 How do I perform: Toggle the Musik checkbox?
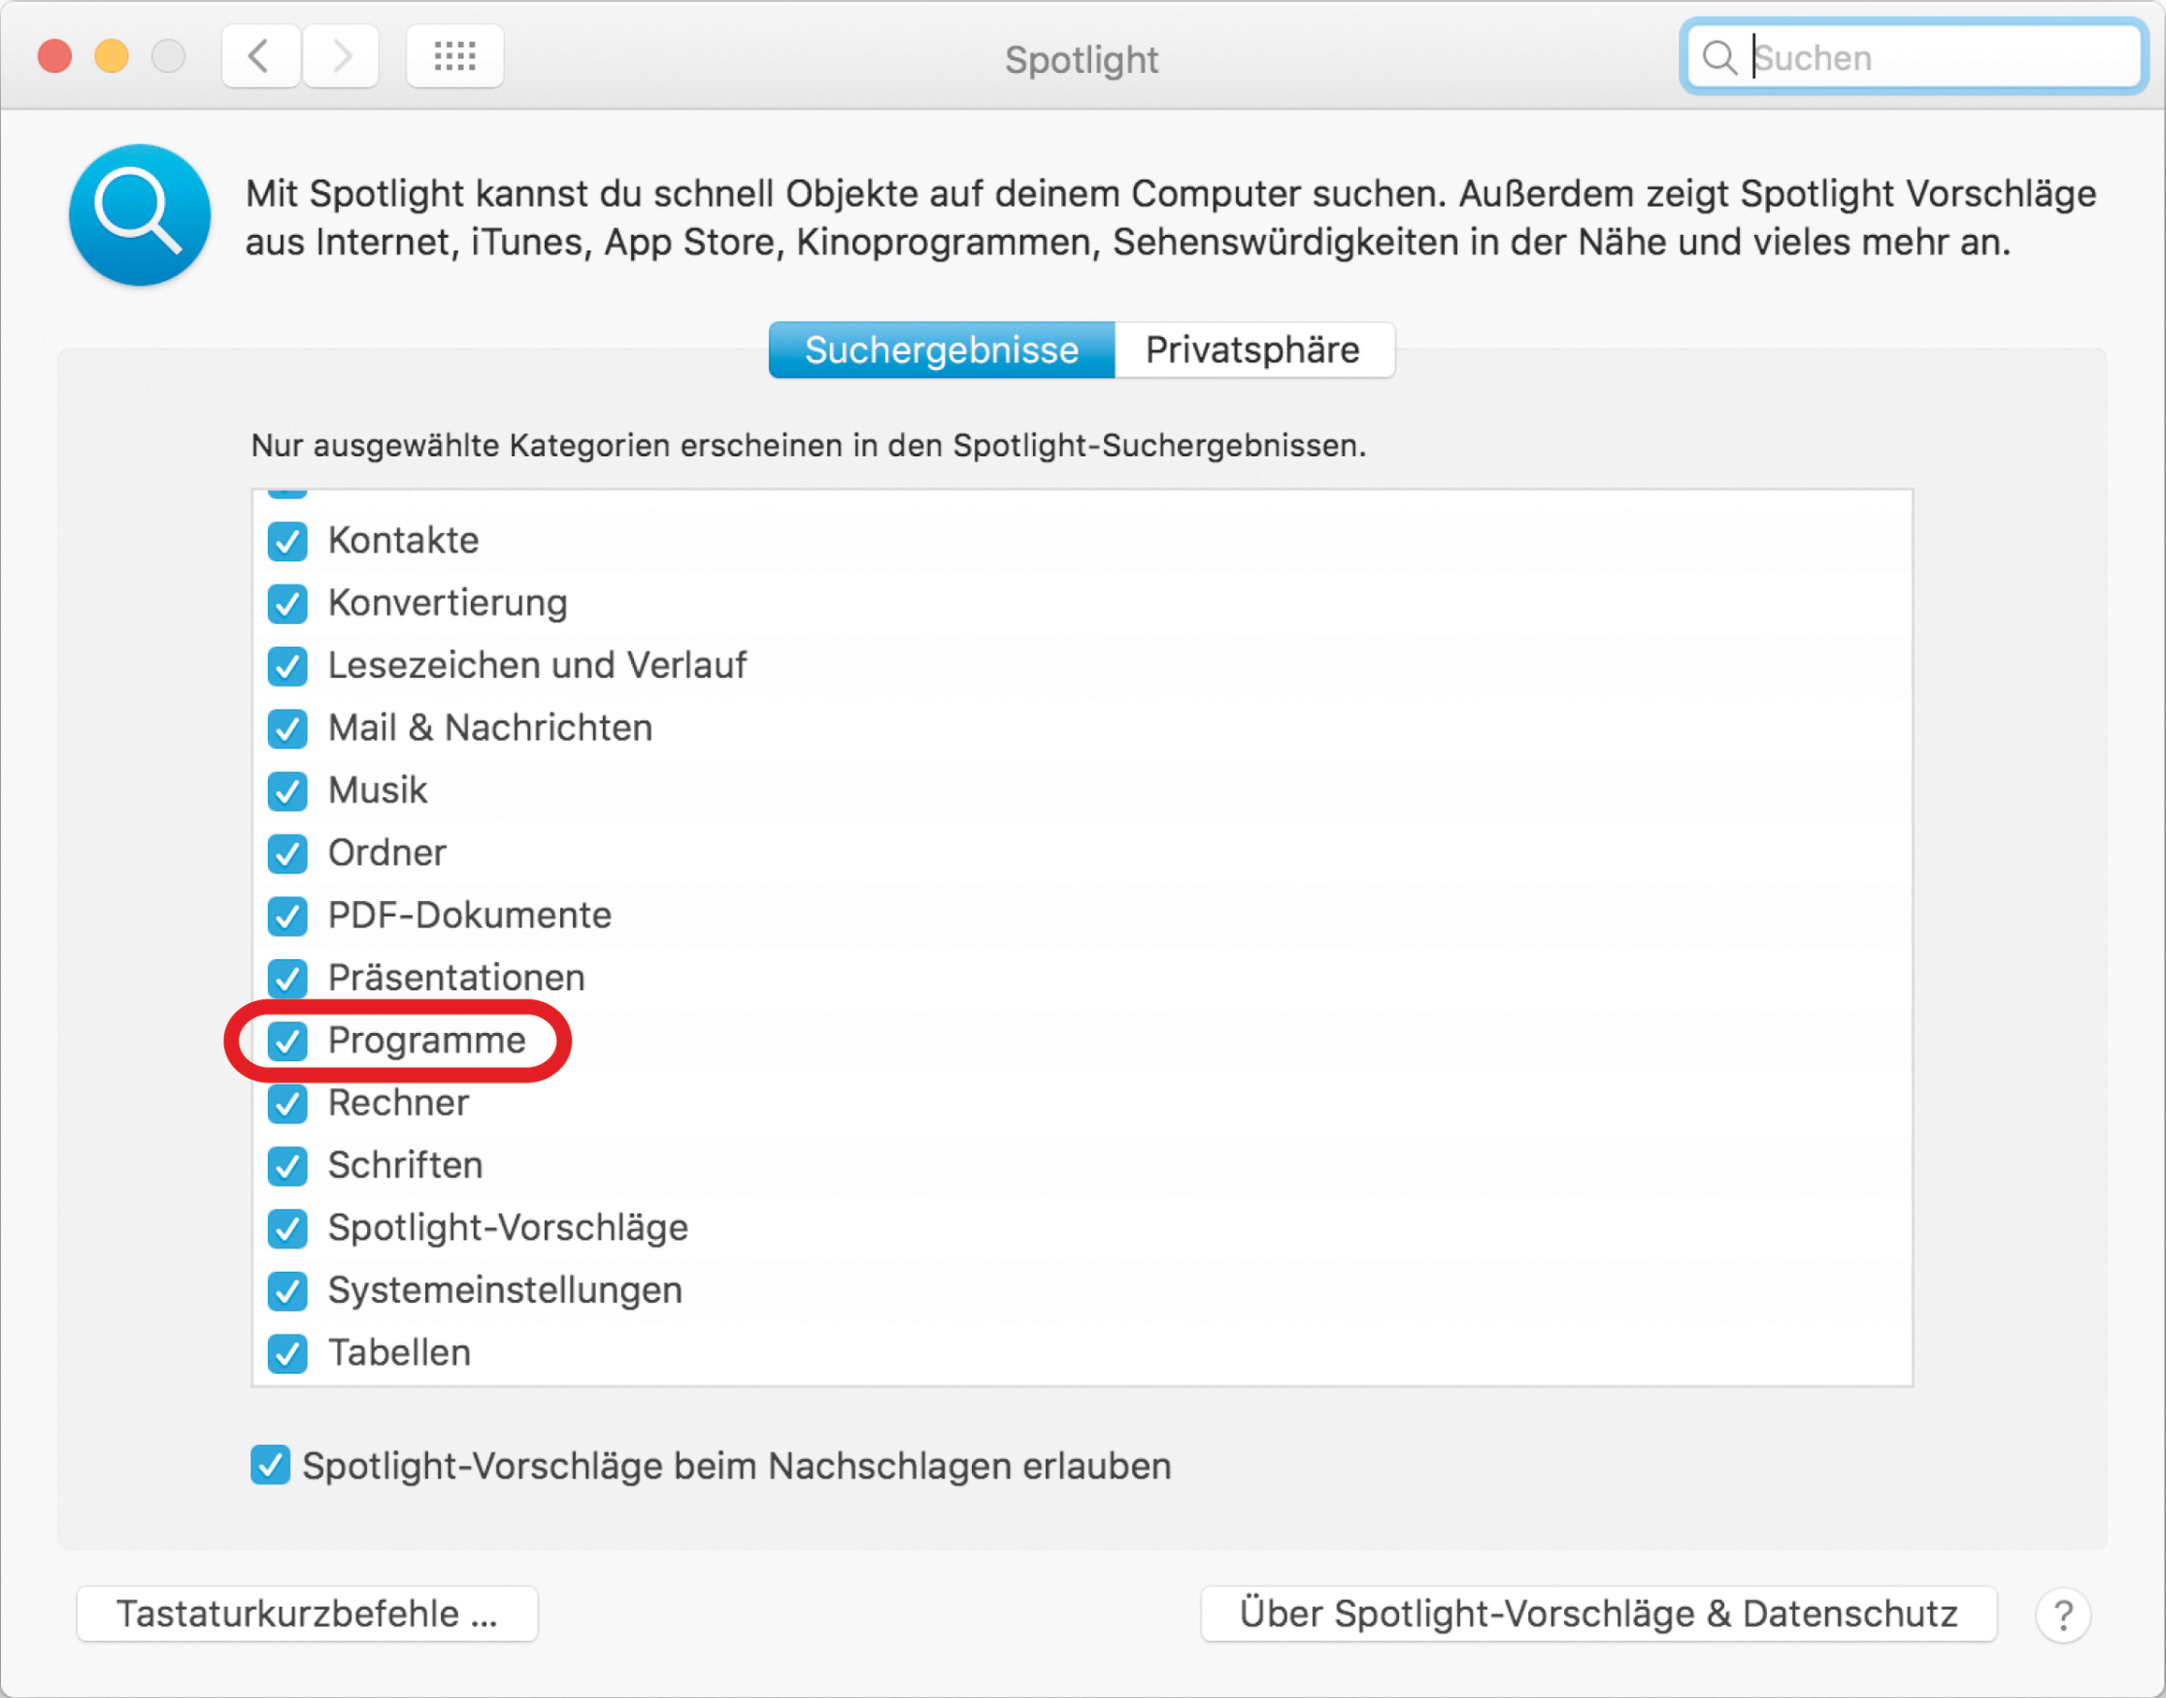287,791
